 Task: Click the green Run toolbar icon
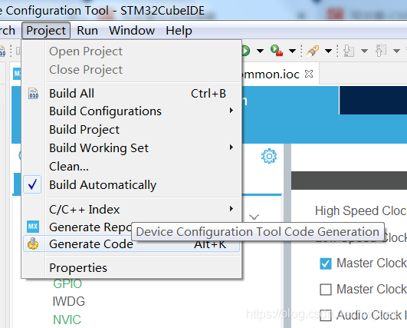point(246,51)
